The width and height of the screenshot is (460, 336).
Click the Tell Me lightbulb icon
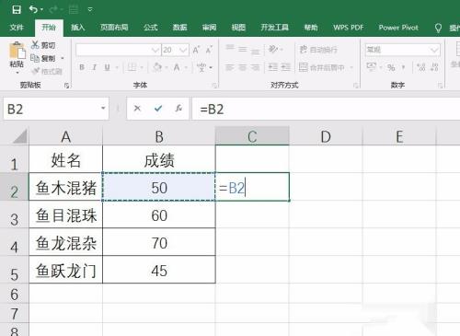438,28
